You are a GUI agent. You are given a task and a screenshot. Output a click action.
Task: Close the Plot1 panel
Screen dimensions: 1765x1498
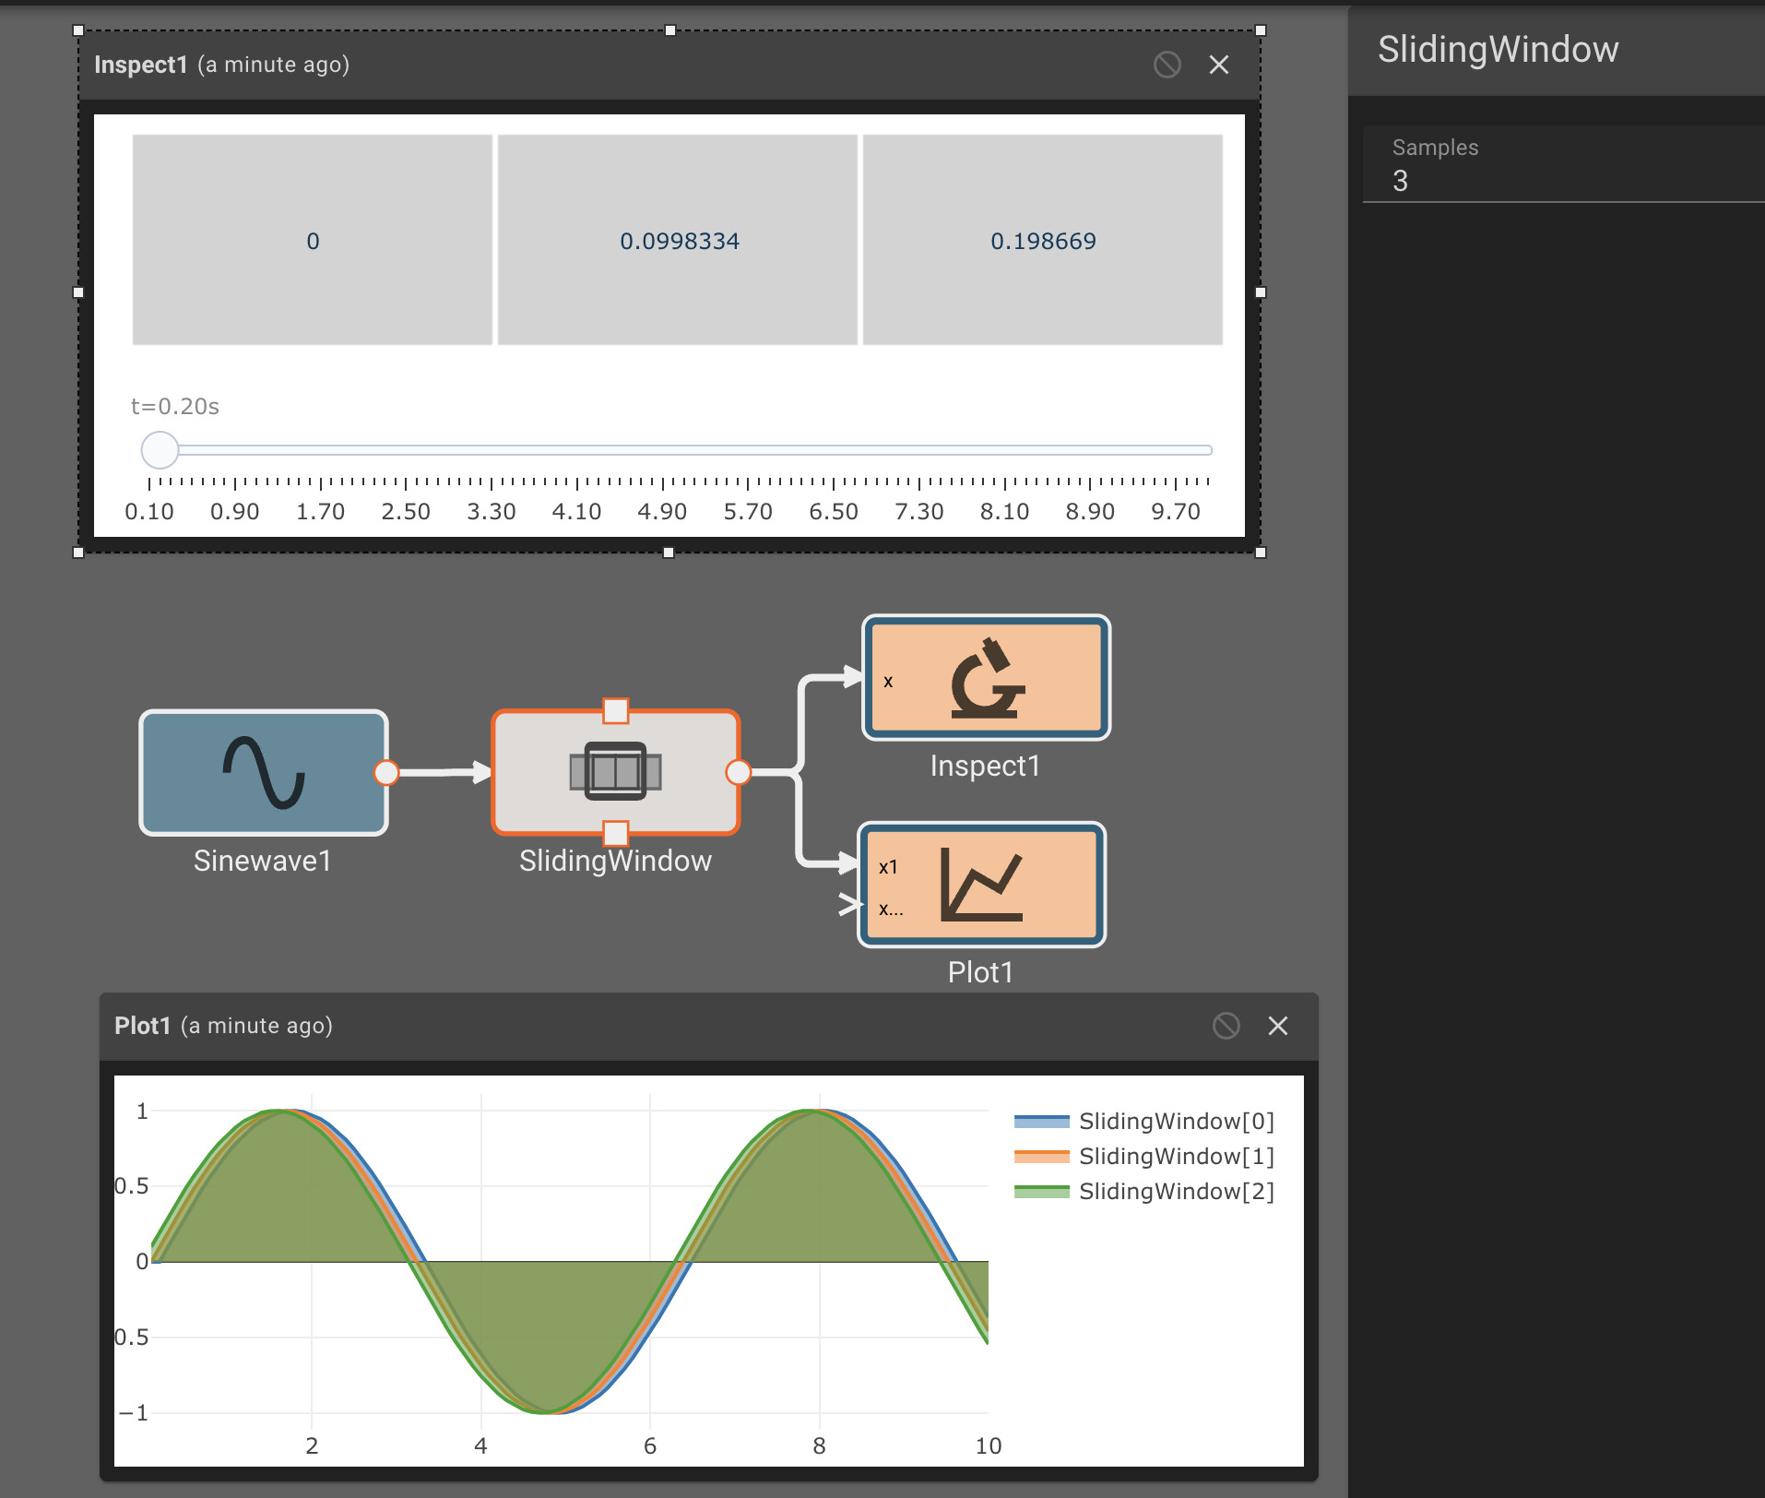1278,1026
